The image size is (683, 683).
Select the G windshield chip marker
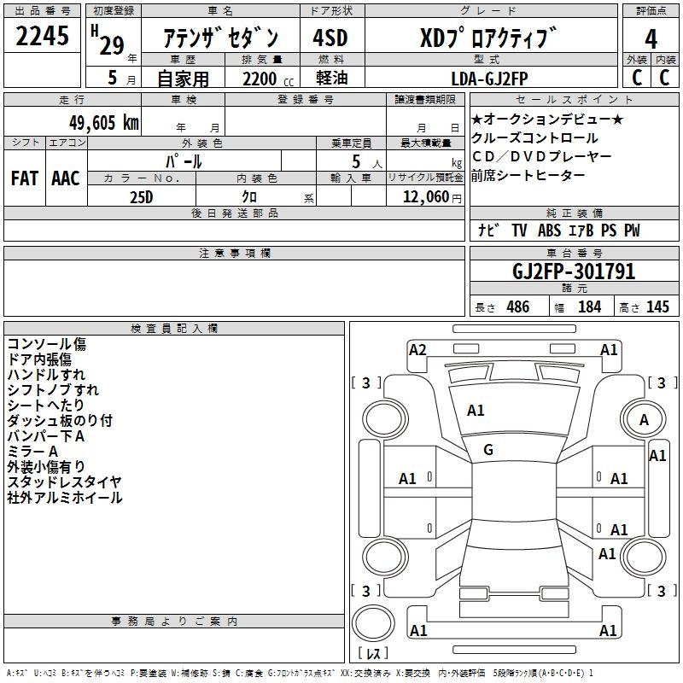point(488,450)
